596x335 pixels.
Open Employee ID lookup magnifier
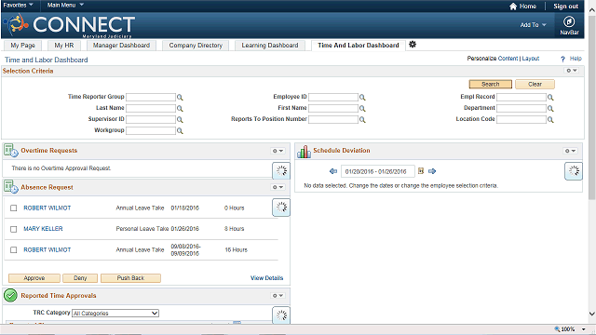(362, 97)
